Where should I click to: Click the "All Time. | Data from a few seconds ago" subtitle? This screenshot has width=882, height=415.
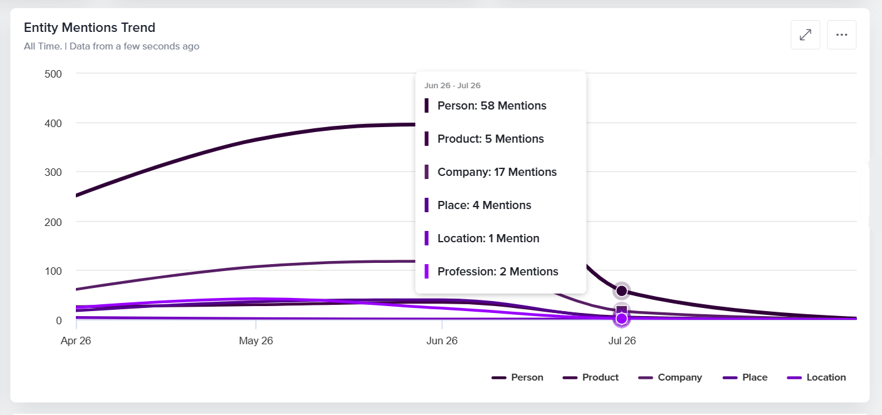pos(112,46)
